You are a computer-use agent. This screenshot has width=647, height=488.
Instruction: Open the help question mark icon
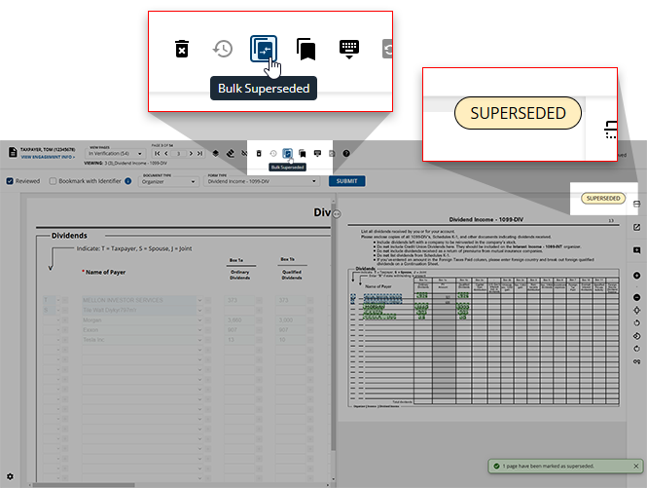346,153
